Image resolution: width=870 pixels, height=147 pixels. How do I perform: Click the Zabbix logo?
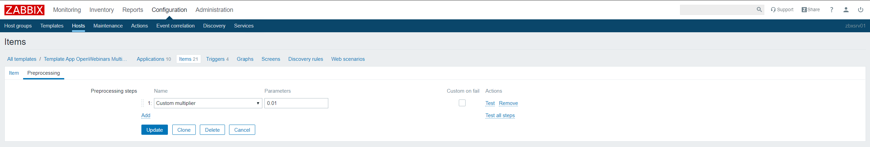(24, 10)
